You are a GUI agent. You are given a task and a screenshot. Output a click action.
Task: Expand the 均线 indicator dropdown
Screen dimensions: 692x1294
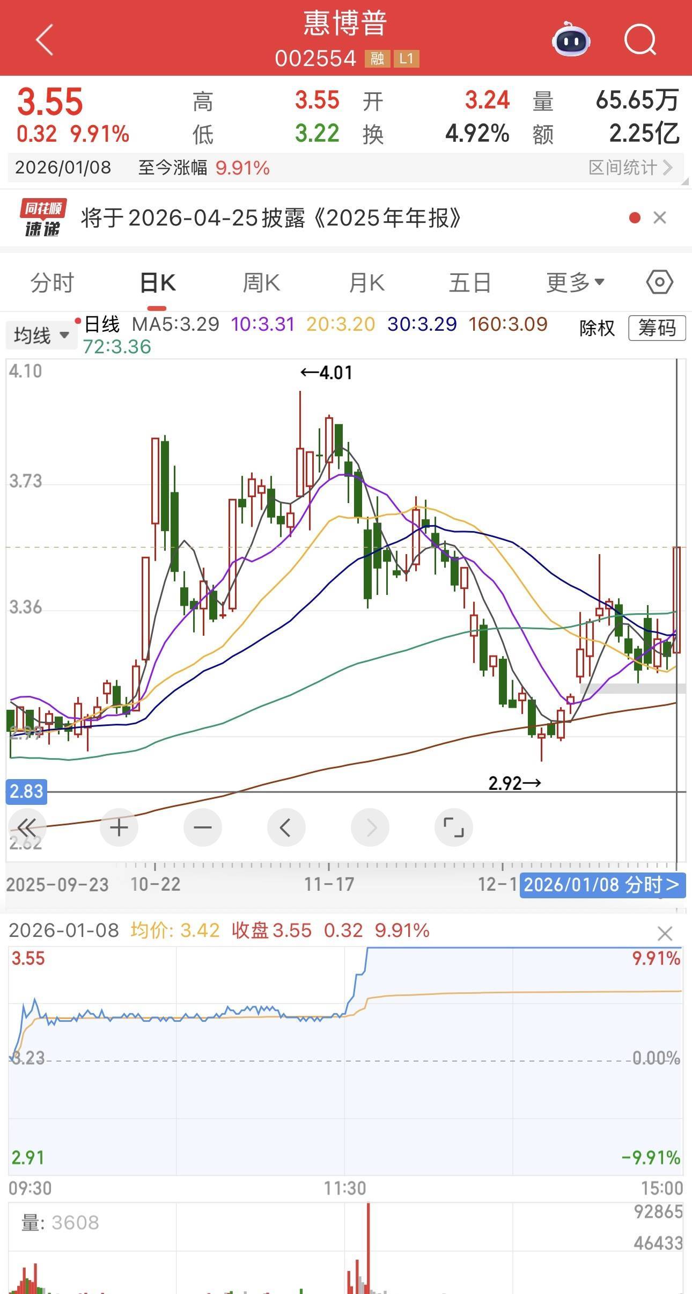click(41, 336)
